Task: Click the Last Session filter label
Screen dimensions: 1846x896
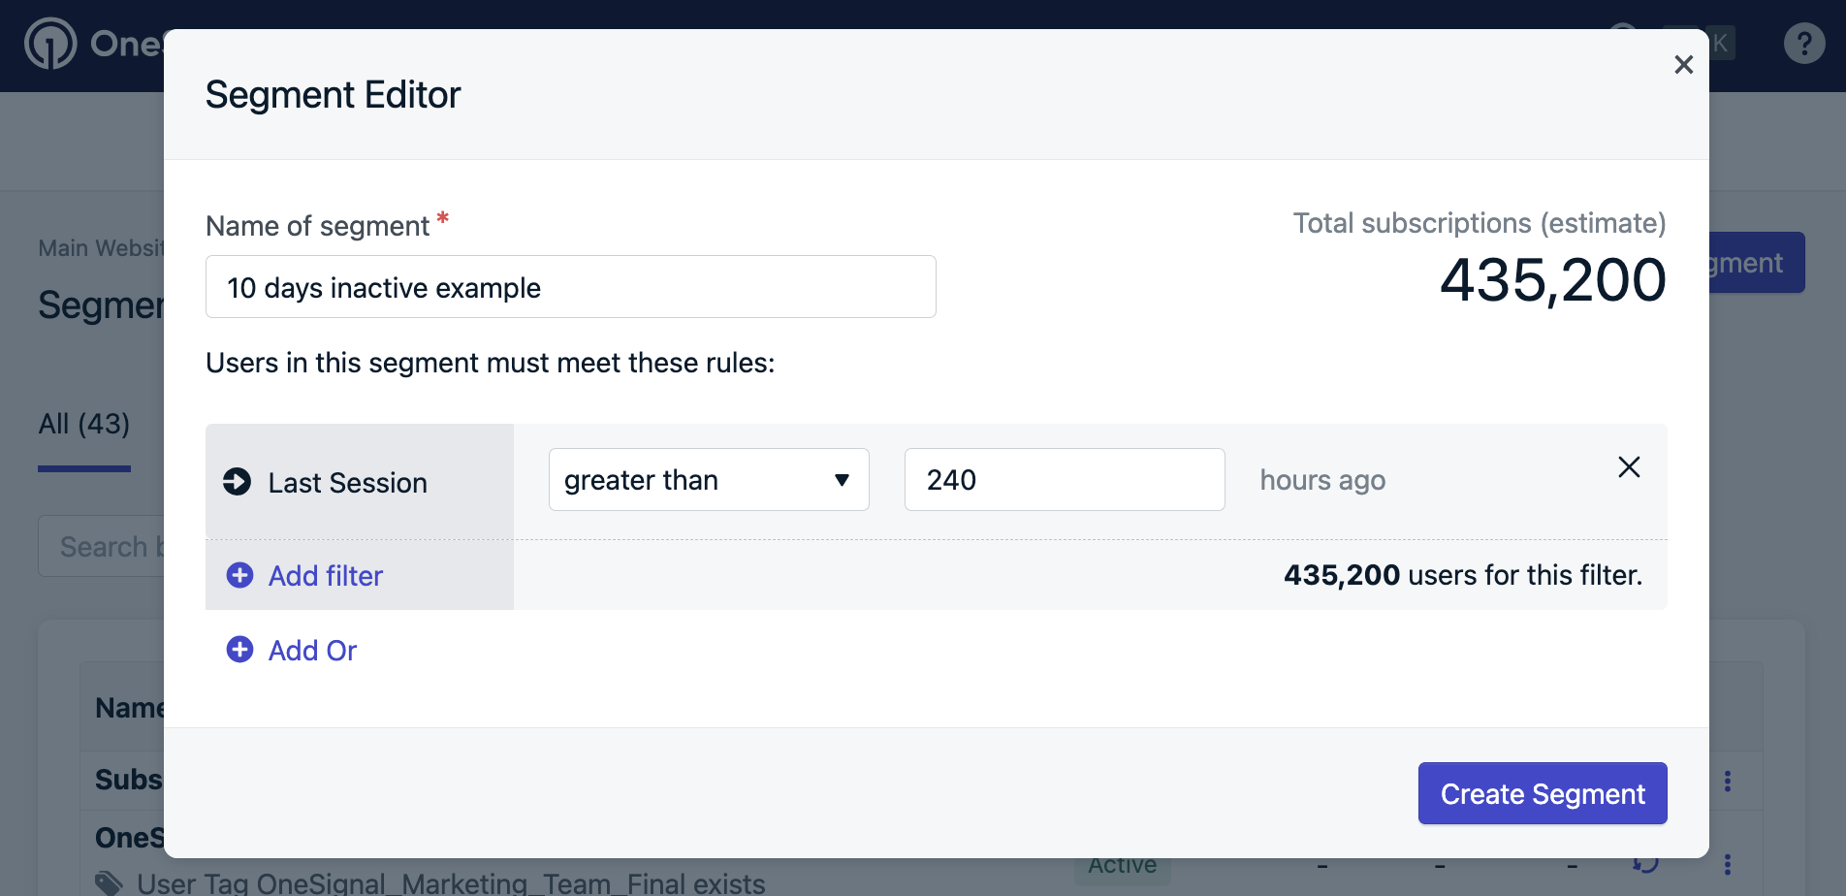Action: pyautogui.click(x=347, y=483)
